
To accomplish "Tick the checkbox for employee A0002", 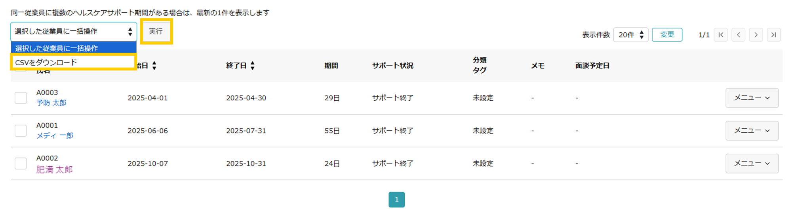I will [x=21, y=163].
